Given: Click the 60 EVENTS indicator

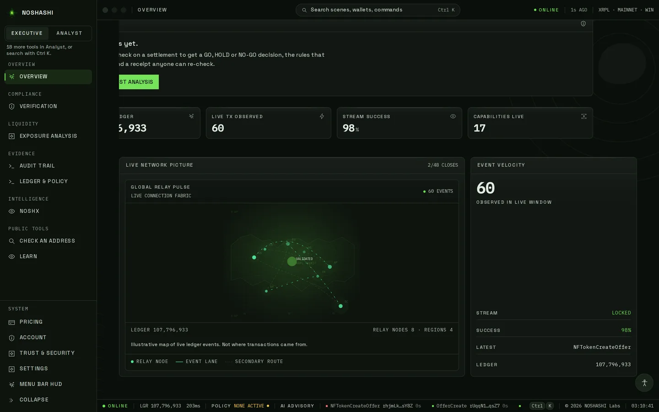Looking at the screenshot, I should click(438, 191).
